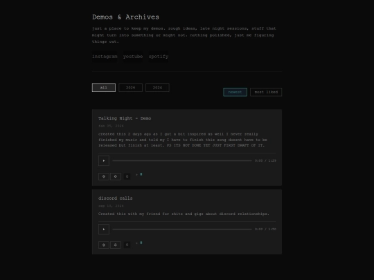Sort demos by most liked
Screen dimensions: 374x280
click(x=266, y=92)
